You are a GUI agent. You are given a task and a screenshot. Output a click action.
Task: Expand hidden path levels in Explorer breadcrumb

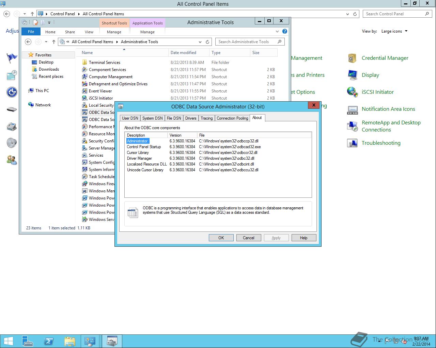click(x=68, y=42)
